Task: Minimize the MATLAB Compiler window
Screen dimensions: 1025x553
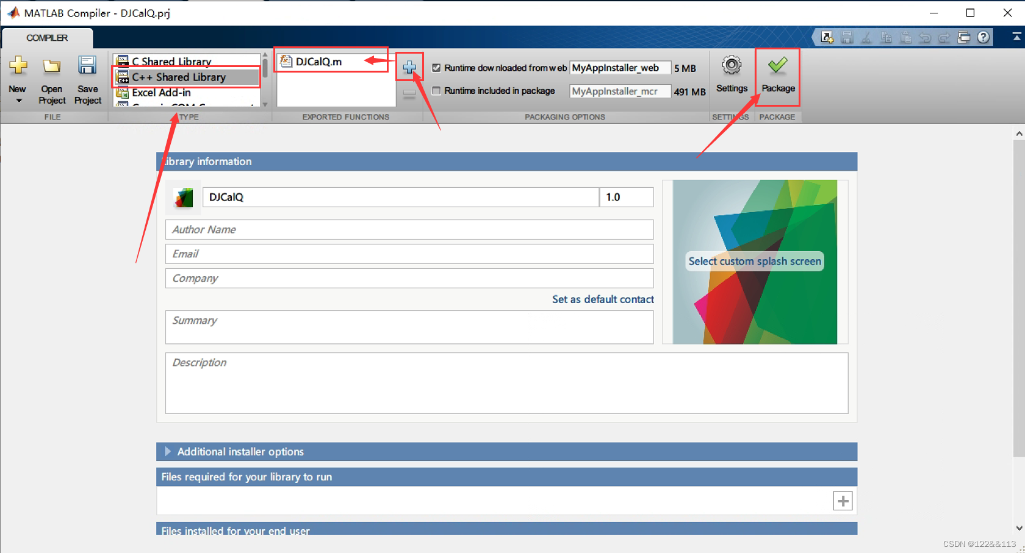Action: coord(933,13)
